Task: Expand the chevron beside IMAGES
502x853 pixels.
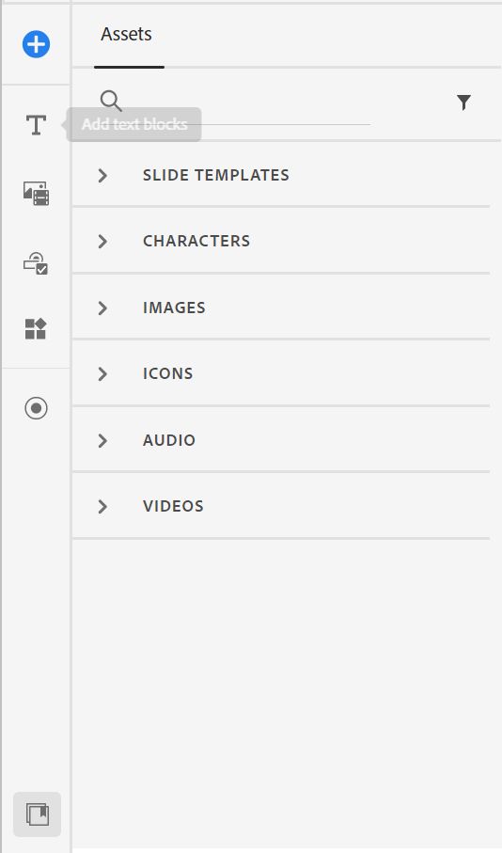Action: coord(102,308)
